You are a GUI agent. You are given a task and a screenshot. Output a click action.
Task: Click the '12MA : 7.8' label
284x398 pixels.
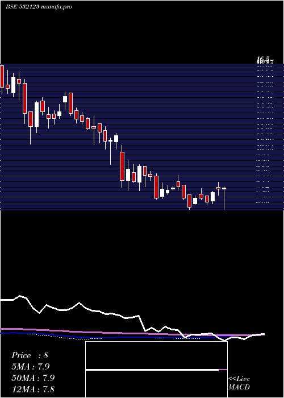(x=33, y=389)
